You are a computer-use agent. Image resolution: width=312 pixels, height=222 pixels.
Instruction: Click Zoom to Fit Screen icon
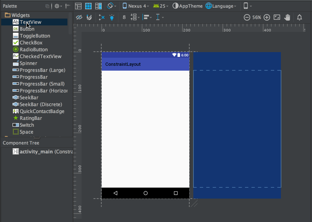point(277,17)
